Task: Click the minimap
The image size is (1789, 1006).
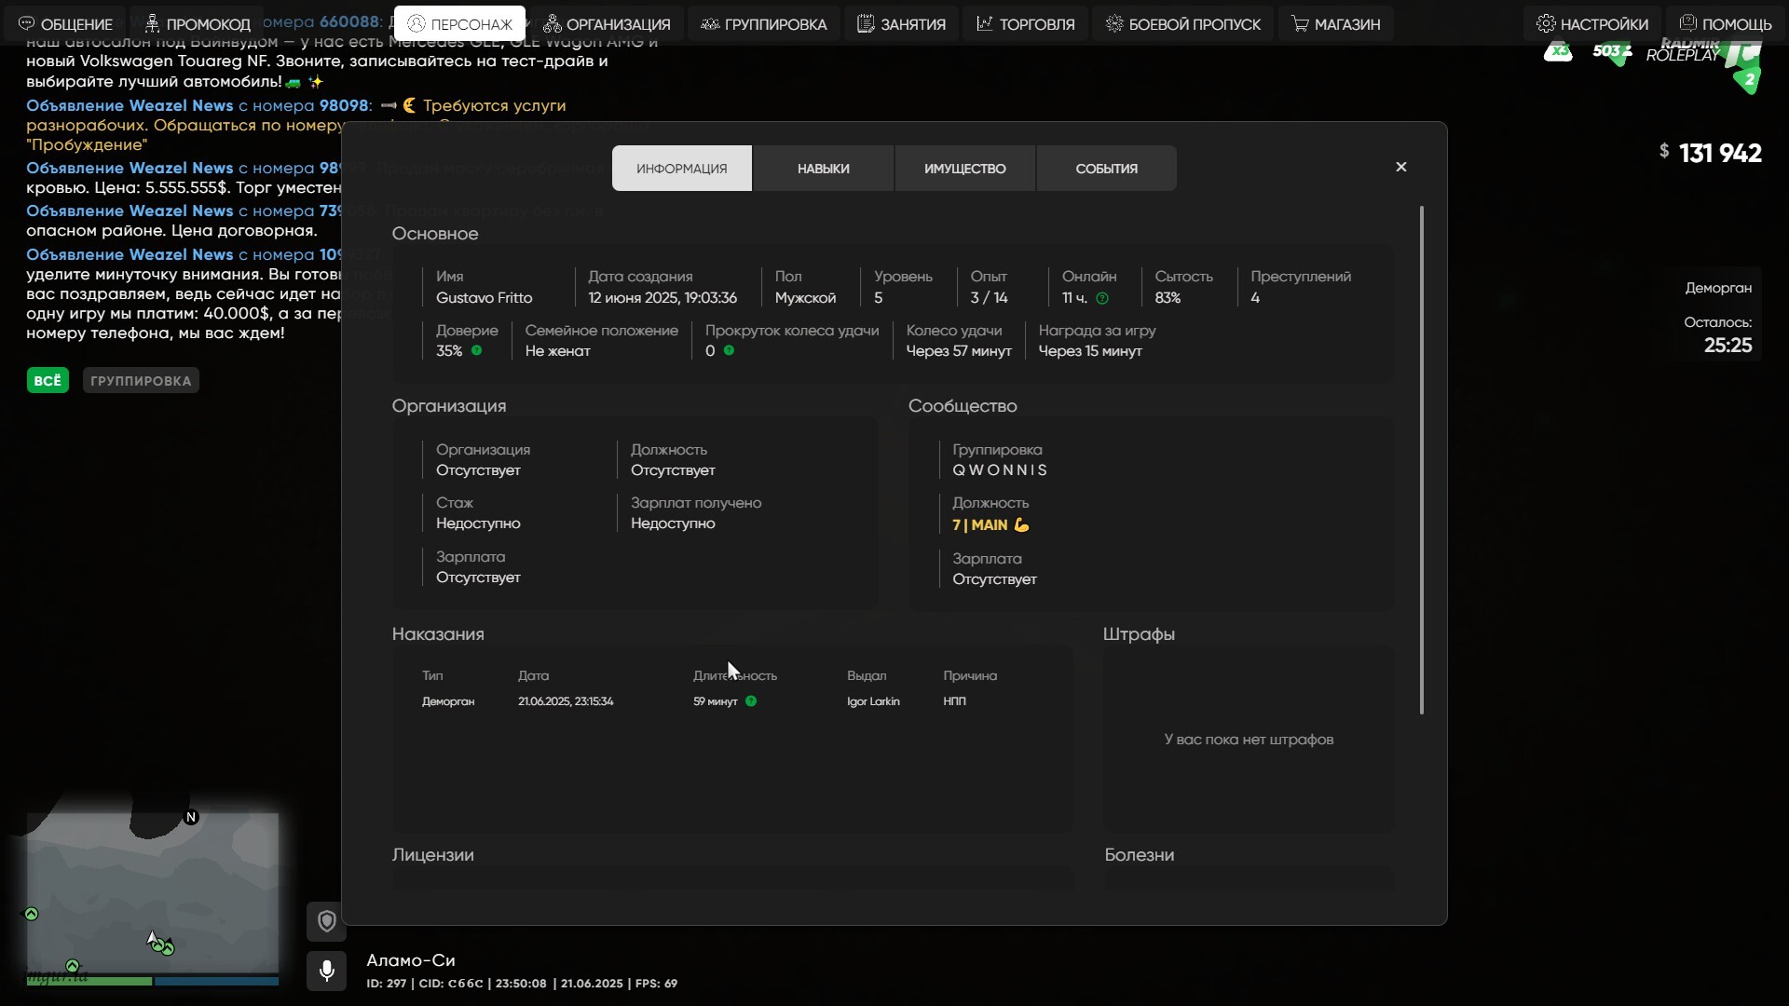Action: click(x=152, y=892)
